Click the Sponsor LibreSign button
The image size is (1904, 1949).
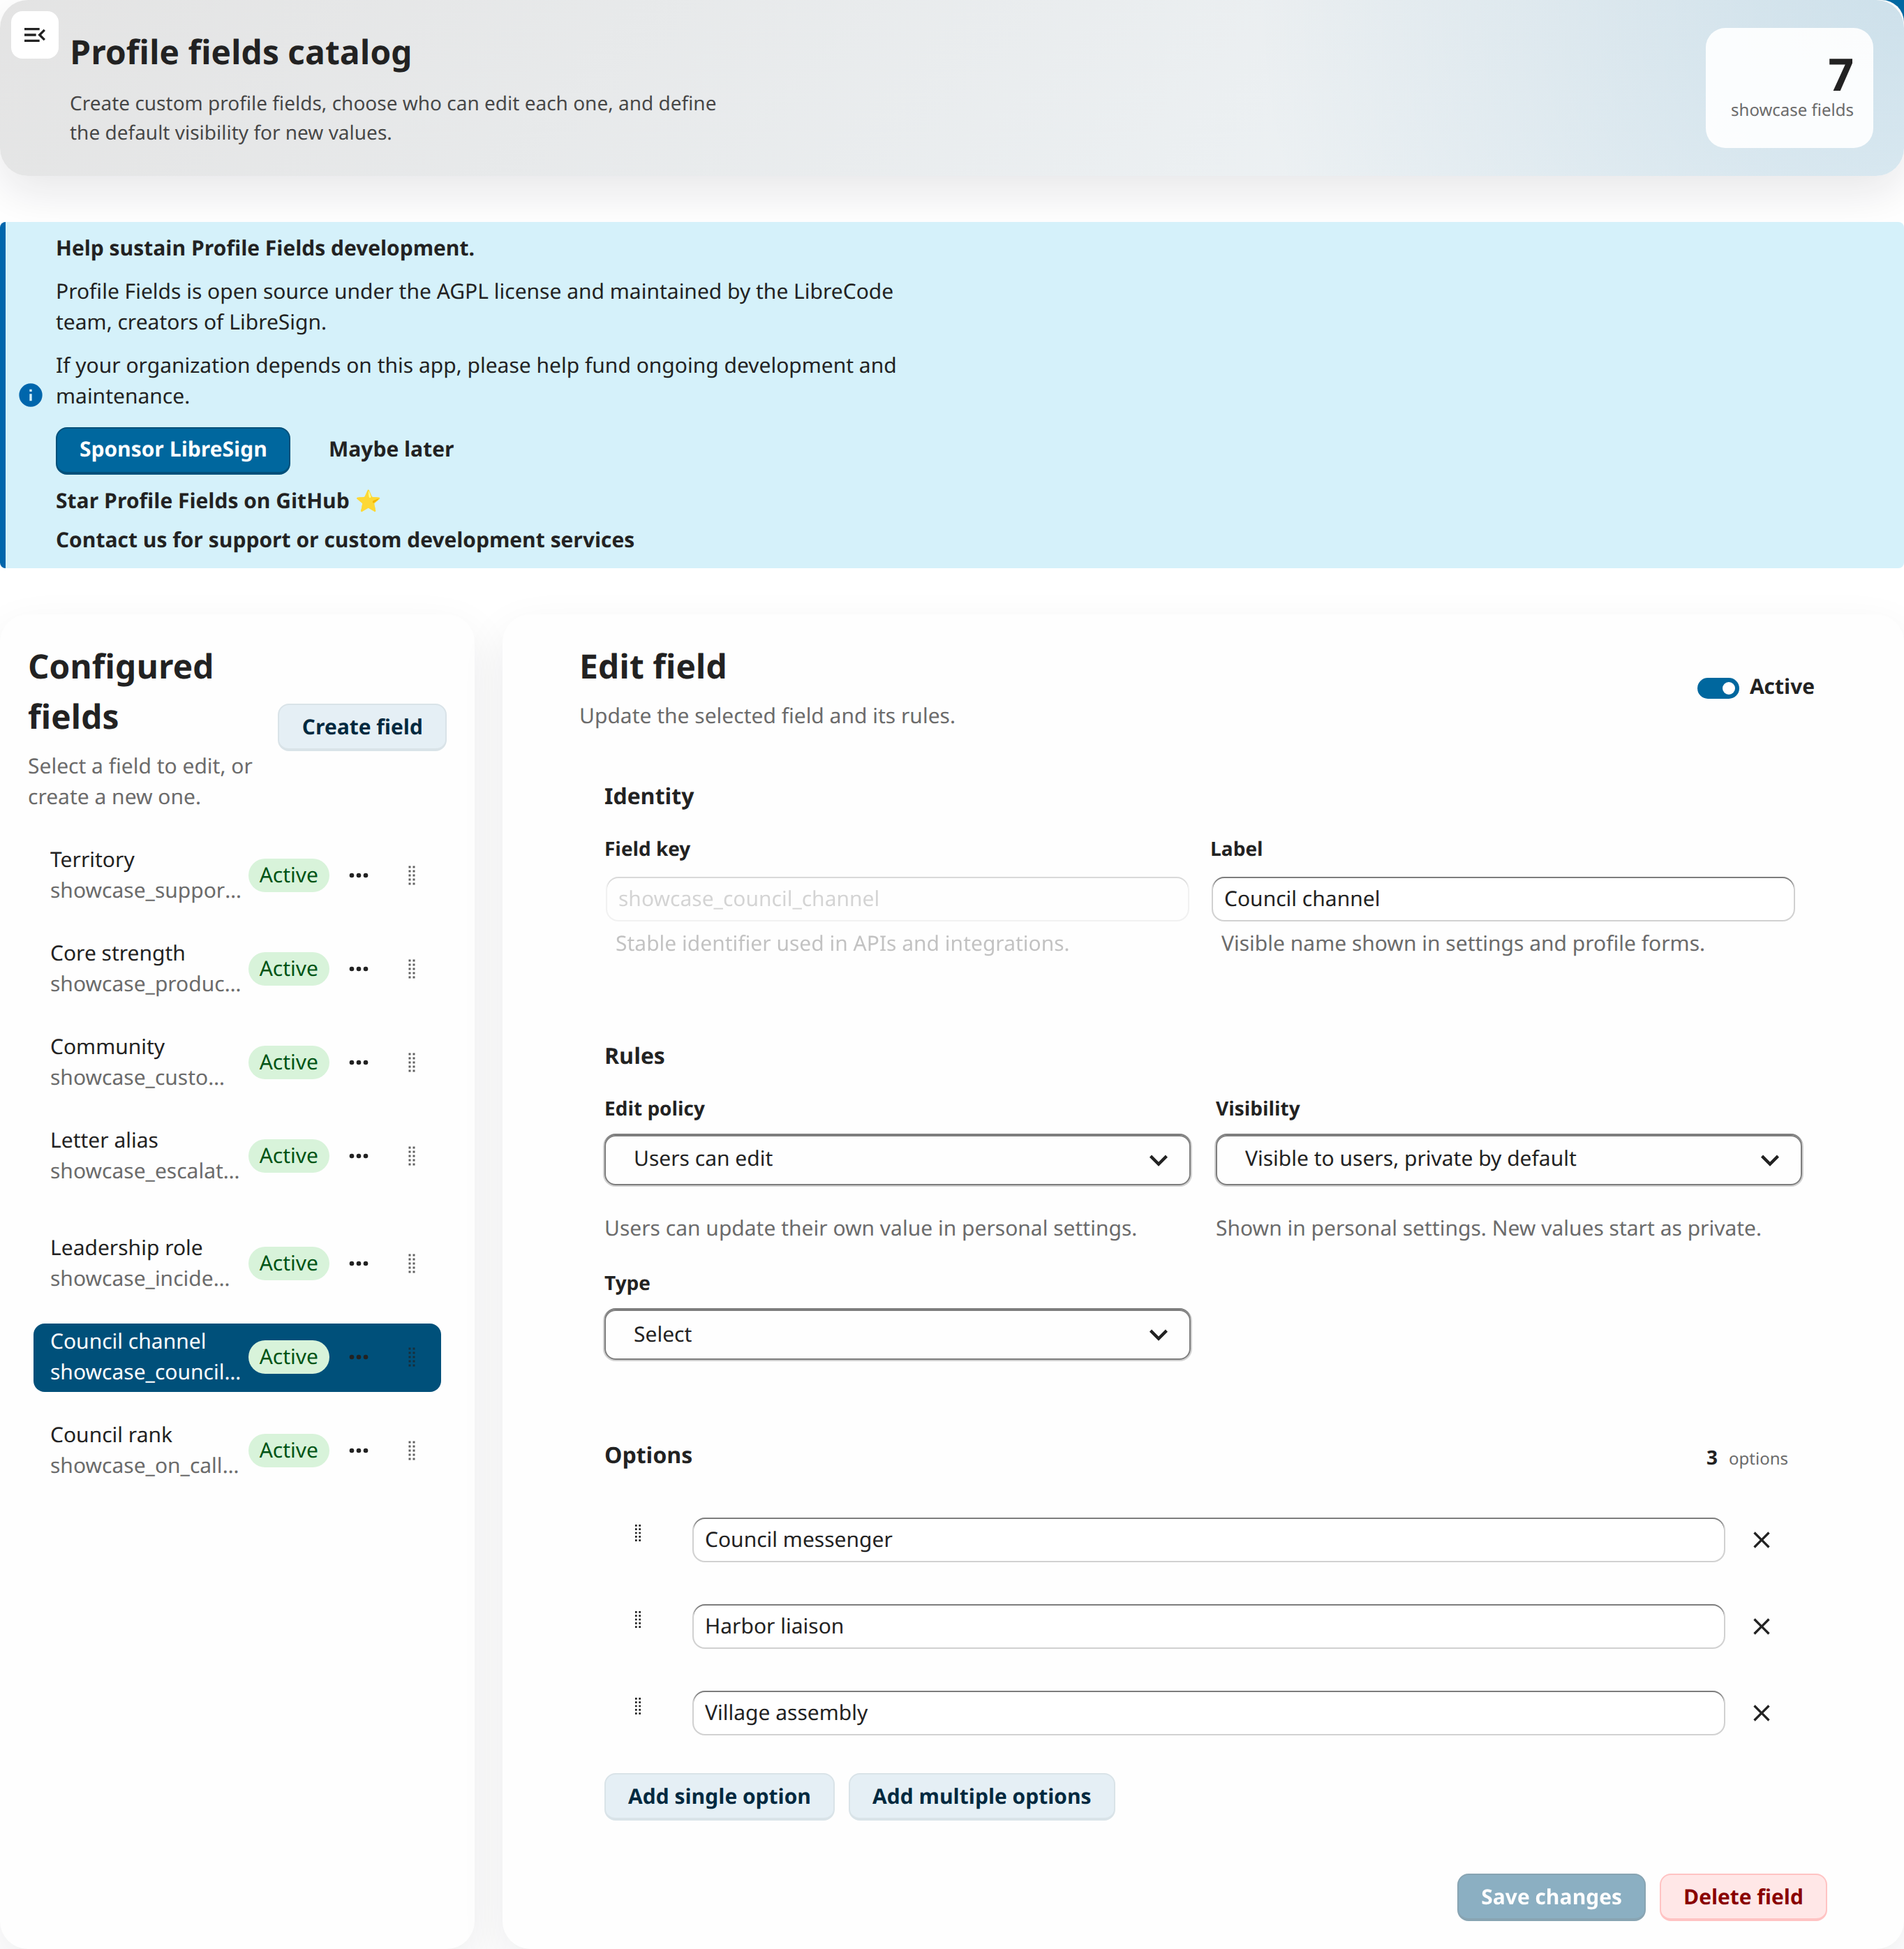click(172, 450)
